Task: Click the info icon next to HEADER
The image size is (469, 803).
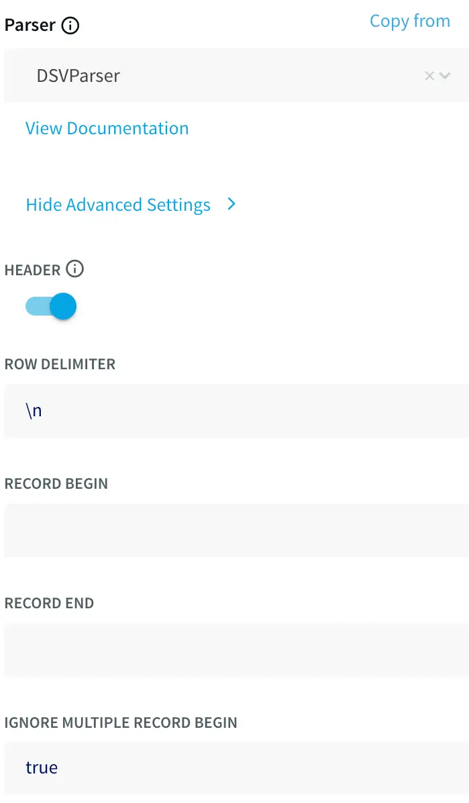Action: point(75,270)
